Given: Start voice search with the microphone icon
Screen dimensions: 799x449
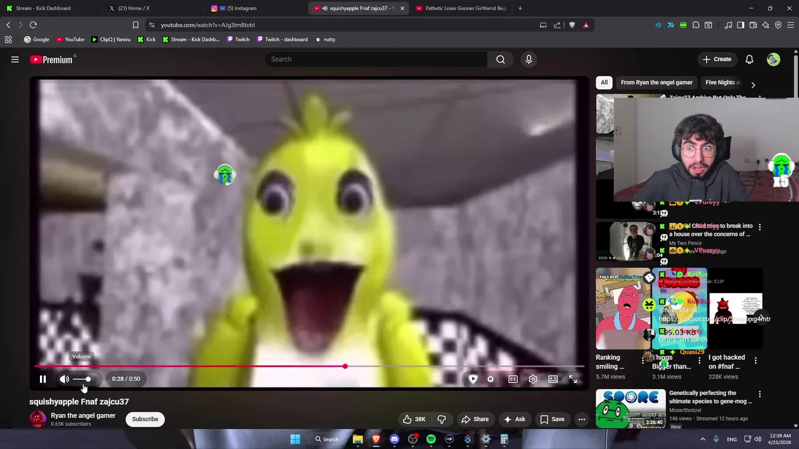Looking at the screenshot, I should pyautogui.click(x=529, y=59).
